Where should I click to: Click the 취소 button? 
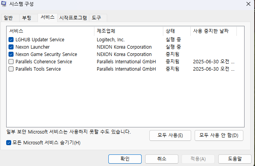click(x=162, y=159)
